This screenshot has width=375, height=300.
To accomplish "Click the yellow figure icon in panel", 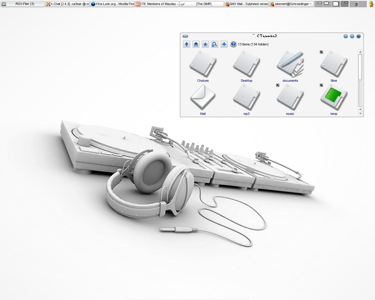I will tap(371, 4).
